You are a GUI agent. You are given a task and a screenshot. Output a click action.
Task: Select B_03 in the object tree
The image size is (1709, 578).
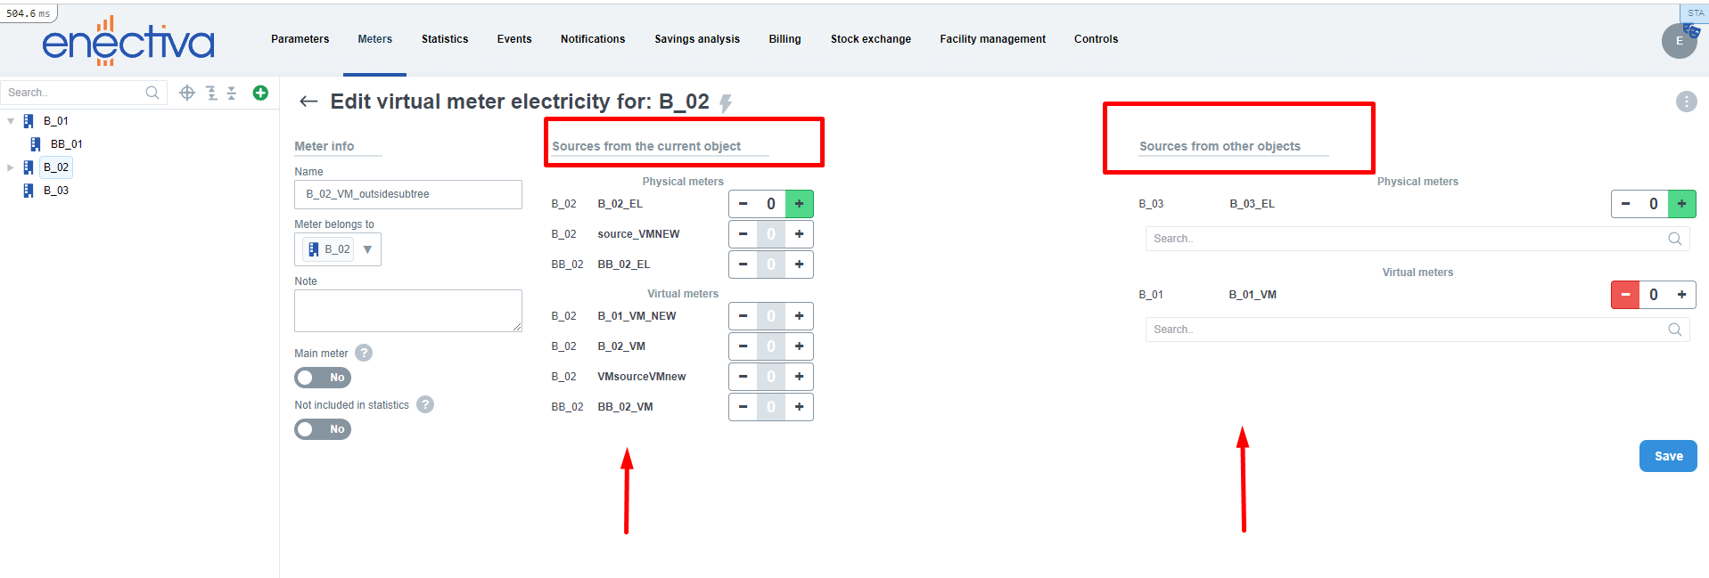(55, 191)
